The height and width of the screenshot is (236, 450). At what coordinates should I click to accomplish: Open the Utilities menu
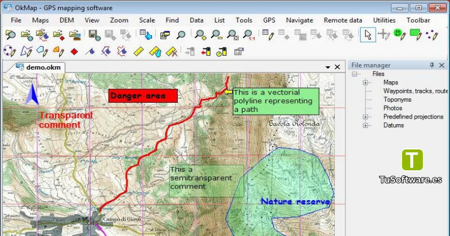point(384,20)
